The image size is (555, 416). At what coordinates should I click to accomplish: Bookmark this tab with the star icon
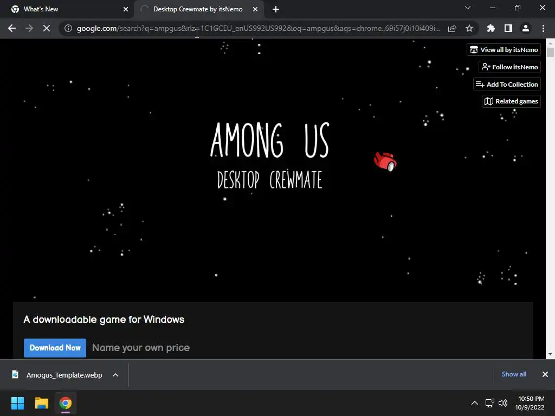point(469,28)
